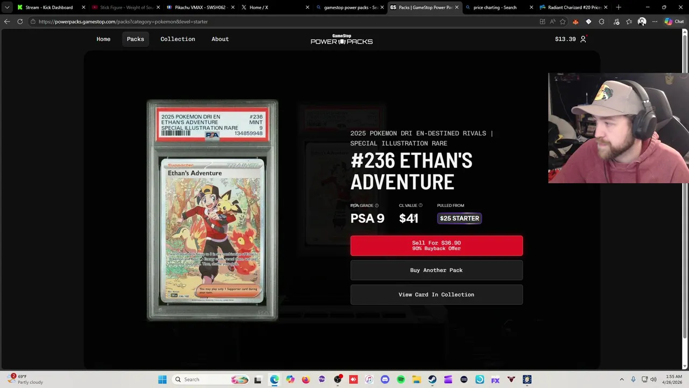This screenshot has height=388, width=689.
Task: Open the Extensions puzzle icon
Action: tap(601, 22)
